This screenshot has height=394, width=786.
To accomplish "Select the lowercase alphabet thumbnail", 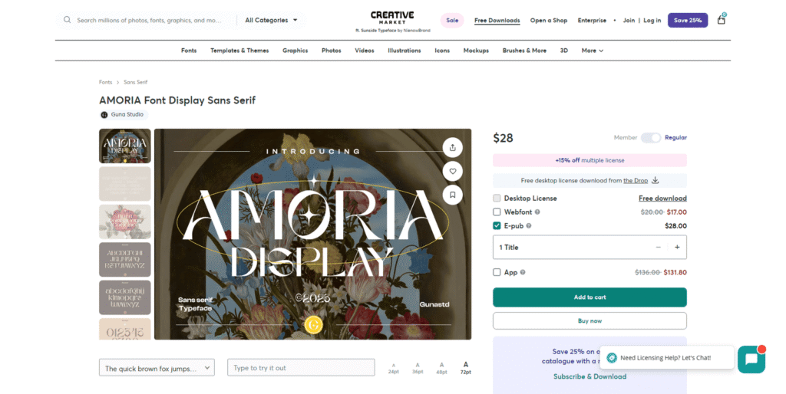I will point(125,297).
